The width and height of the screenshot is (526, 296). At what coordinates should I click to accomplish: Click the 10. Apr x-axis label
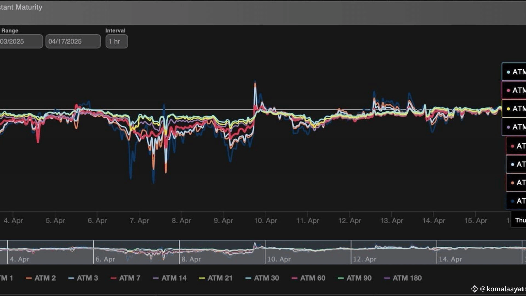click(x=265, y=221)
